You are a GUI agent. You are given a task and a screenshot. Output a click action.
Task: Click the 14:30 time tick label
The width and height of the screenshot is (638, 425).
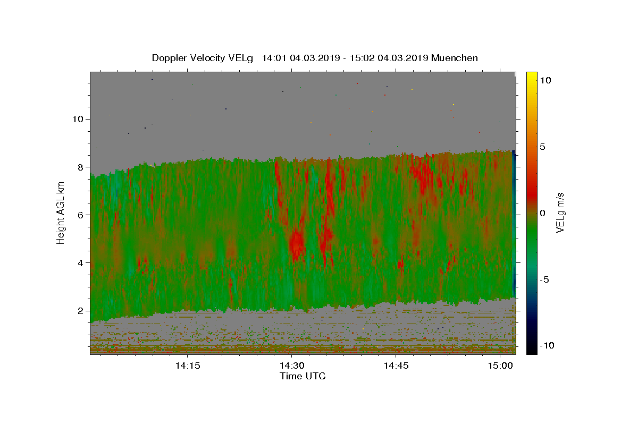click(x=292, y=365)
